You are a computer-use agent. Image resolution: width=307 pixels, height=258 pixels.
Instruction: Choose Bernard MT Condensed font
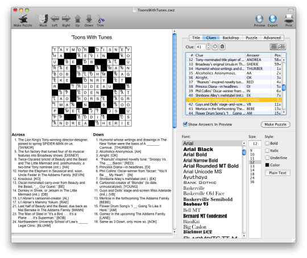click(205, 216)
